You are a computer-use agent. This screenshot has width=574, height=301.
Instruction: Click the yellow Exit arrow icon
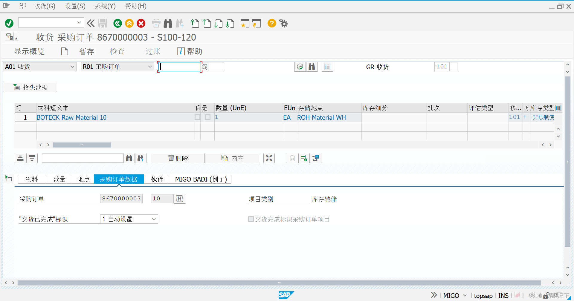click(129, 23)
